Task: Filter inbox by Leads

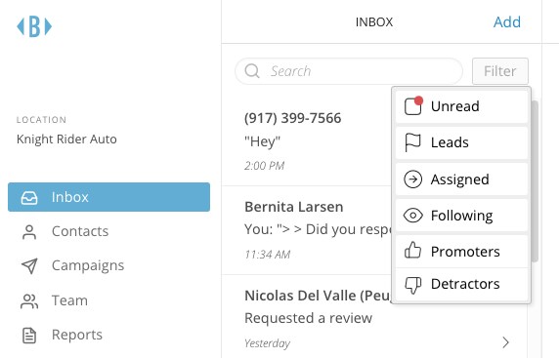Action: tap(461, 142)
